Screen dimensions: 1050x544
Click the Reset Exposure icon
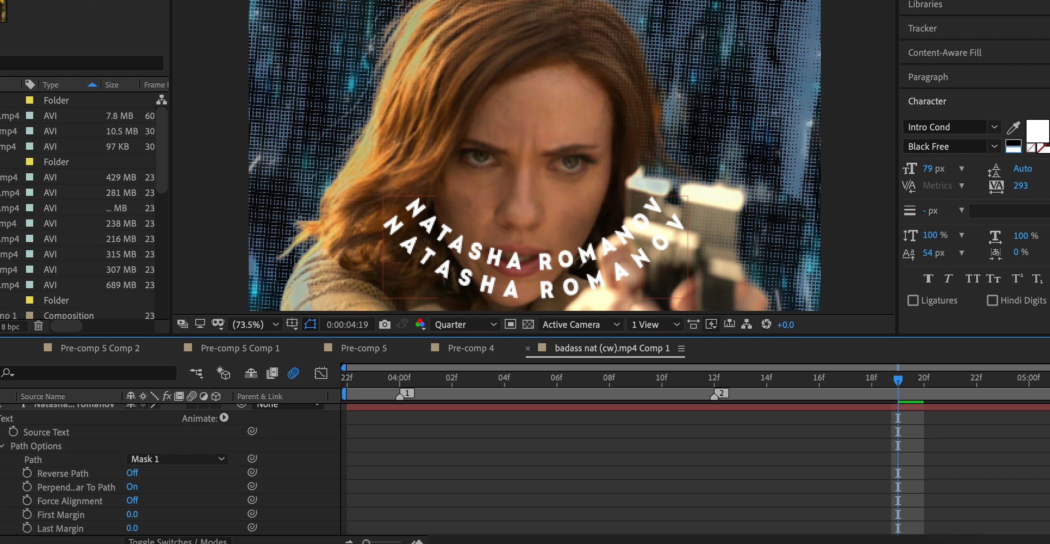(766, 324)
